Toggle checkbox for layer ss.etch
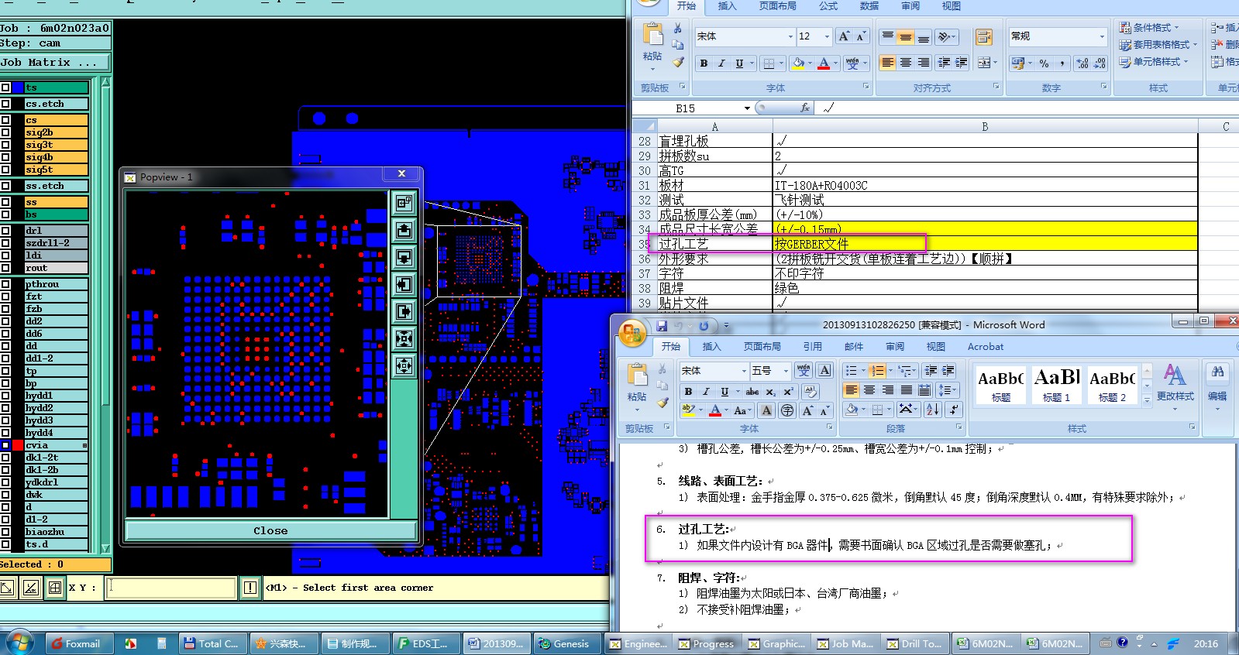 (5, 186)
